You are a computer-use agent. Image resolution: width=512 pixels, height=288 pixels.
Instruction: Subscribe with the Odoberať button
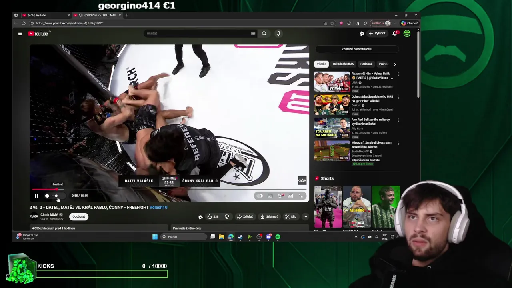(x=79, y=217)
